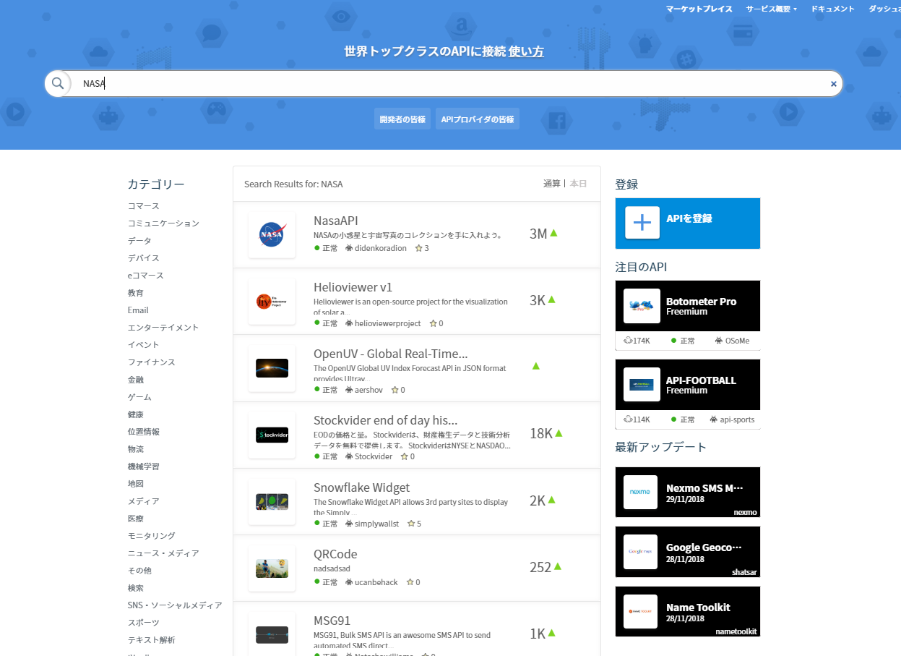The height and width of the screenshot is (656, 901).
Task: Click the developer icon next to didenkoradion
Action: pyautogui.click(x=349, y=248)
